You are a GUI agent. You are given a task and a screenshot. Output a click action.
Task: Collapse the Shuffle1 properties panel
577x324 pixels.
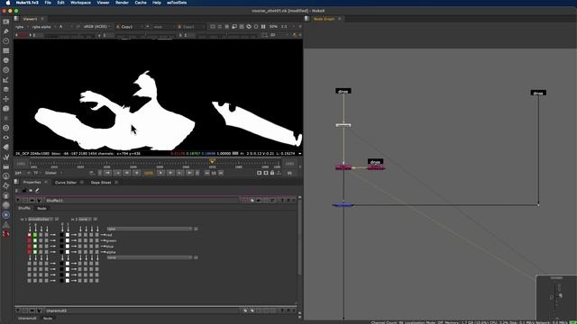click(x=18, y=200)
